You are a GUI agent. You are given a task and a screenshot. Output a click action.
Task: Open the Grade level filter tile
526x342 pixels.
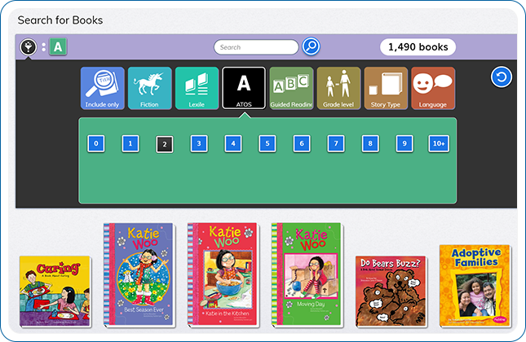338,88
